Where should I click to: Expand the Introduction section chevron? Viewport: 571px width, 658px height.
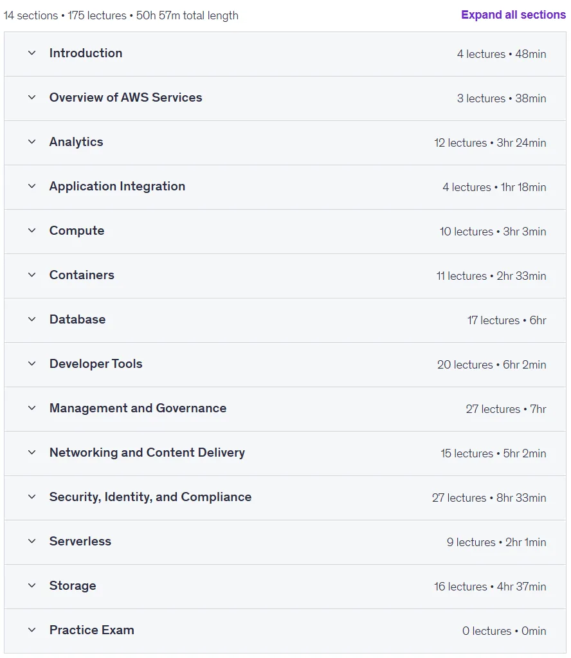[x=32, y=53]
